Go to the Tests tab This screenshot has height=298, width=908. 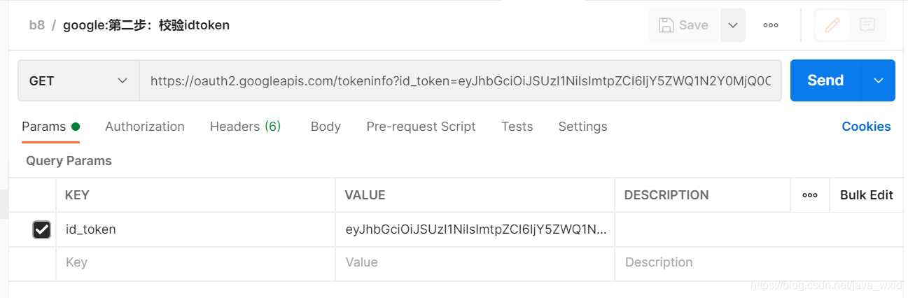click(x=517, y=127)
